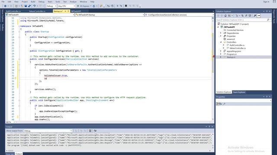The width and height of the screenshot is (277, 155).
Task: Open Find in Files from the main toolbar
Action: coord(101,6)
